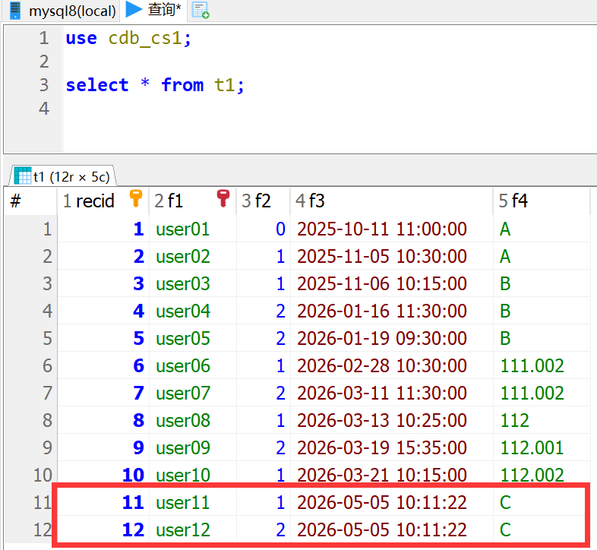Click the 2026-03-21 10:15:00 cell
The image size is (597, 550).
(x=392, y=475)
